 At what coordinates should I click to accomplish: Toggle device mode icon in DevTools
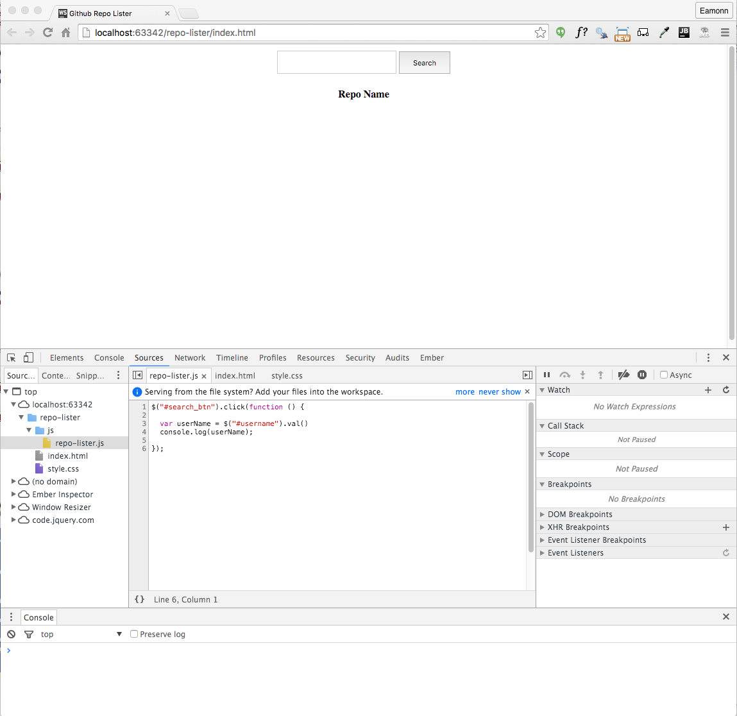click(x=28, y=358)
